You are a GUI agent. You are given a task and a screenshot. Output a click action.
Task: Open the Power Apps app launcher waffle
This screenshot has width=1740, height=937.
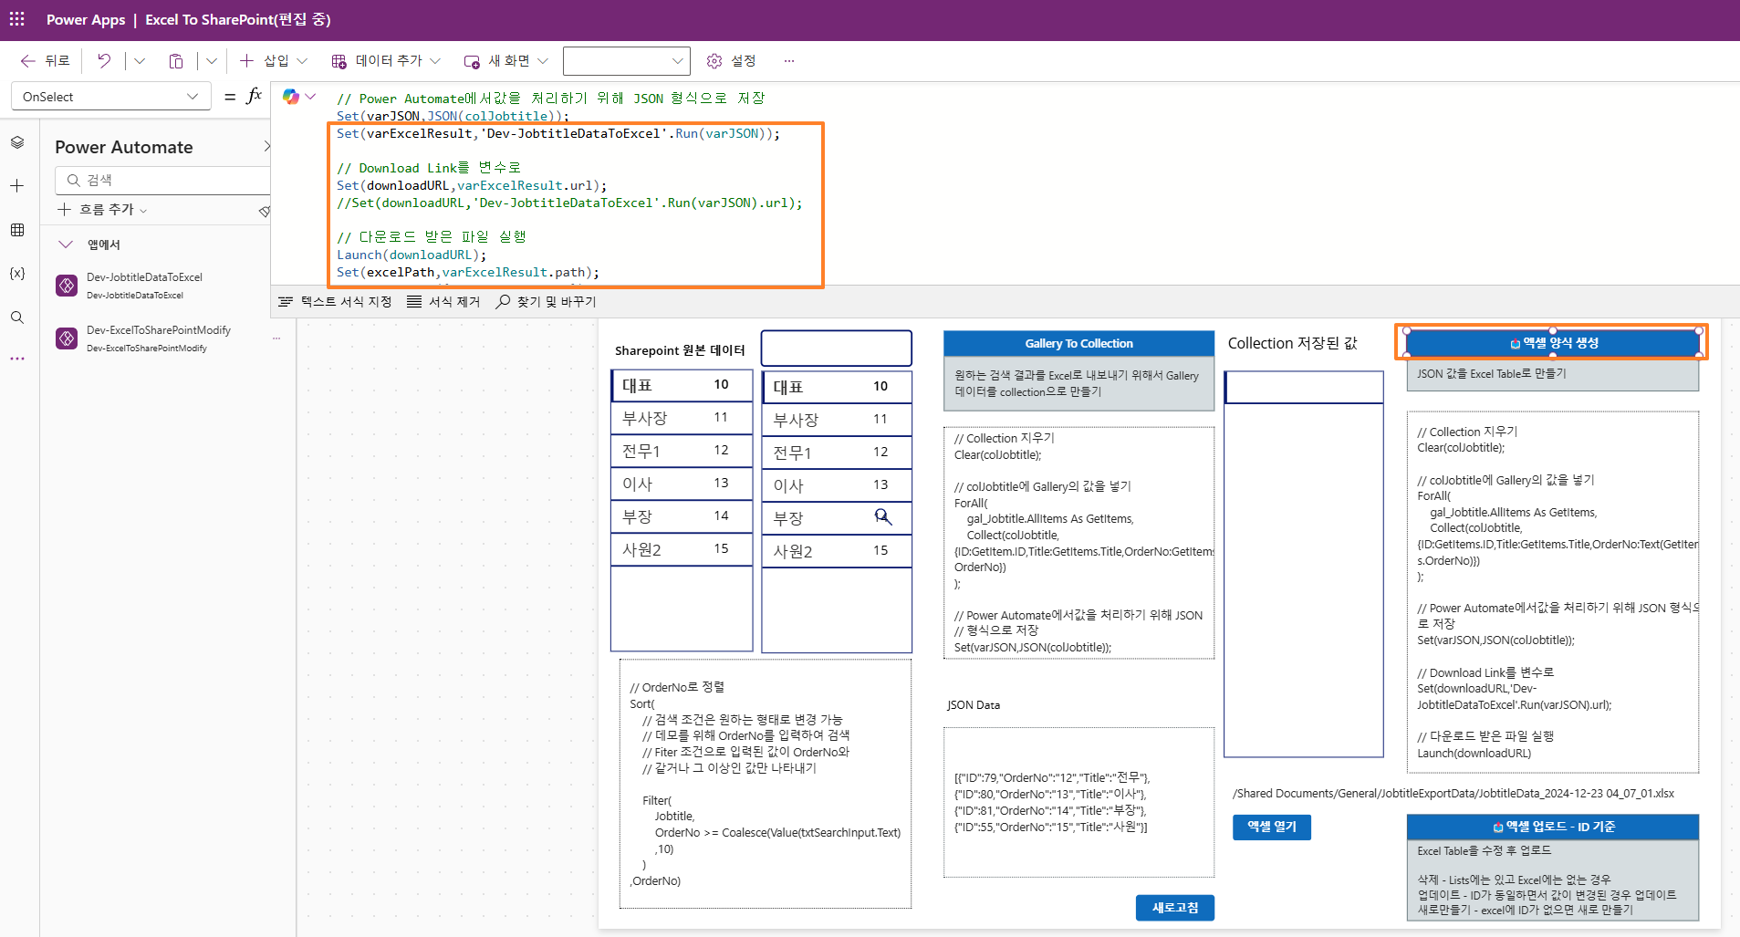click(16, 19)
